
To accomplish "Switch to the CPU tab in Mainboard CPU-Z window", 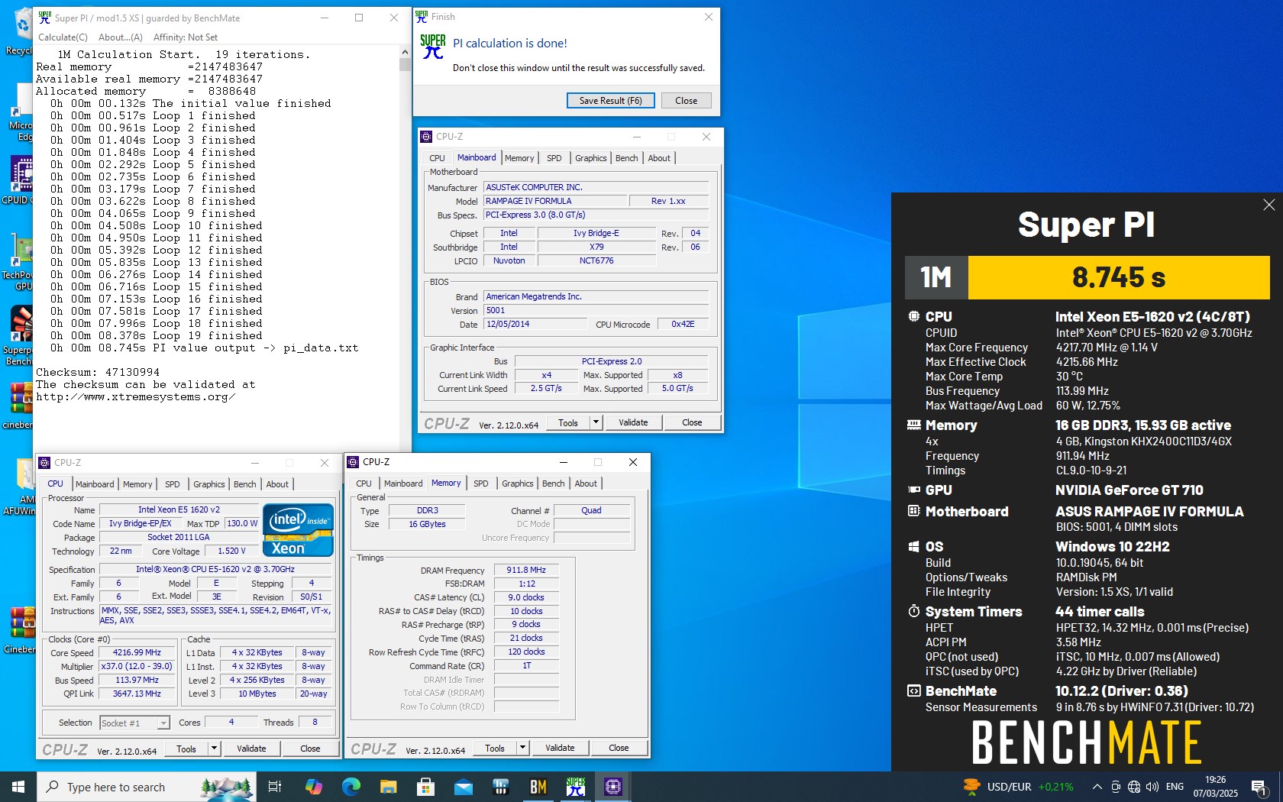I will (x=437, y=158).
